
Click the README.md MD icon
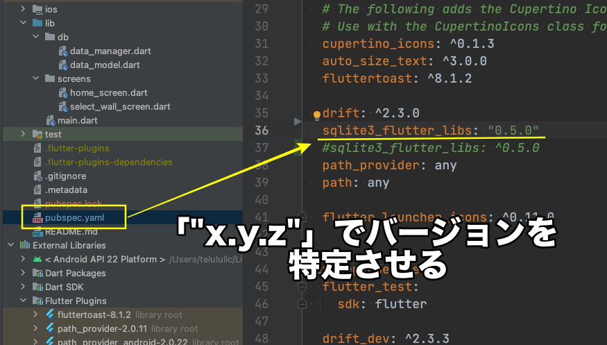[37, 232]
